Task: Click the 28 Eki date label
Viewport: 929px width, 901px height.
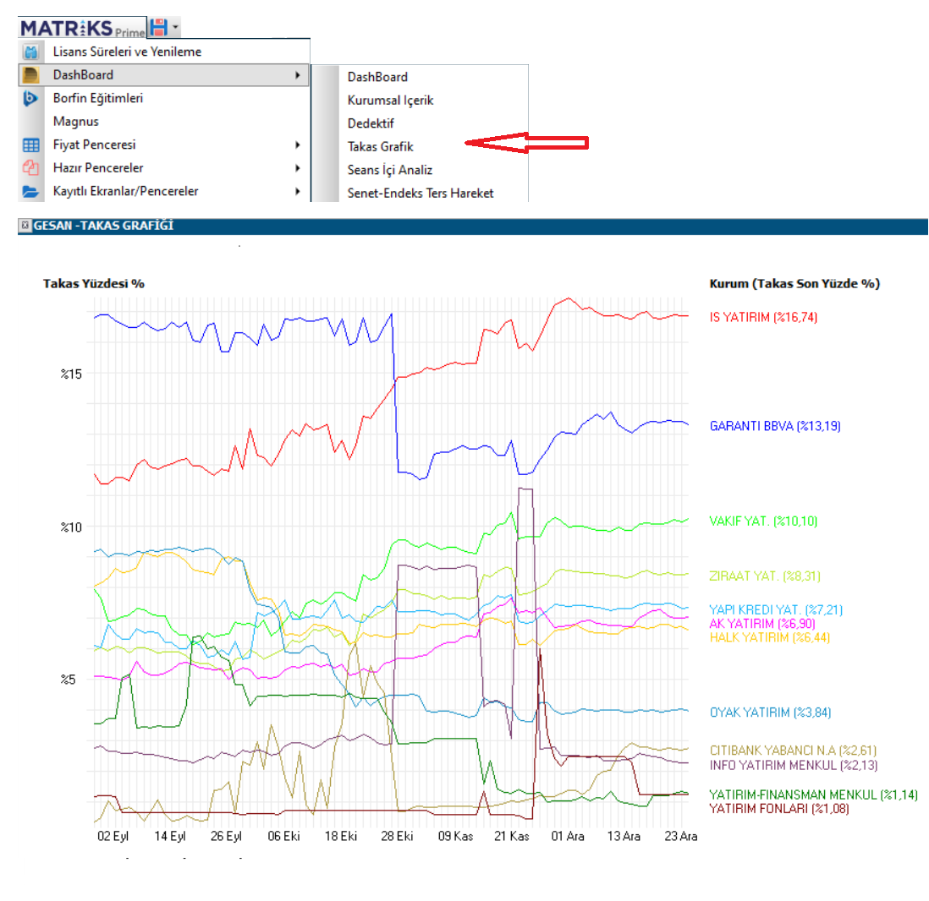Action: pyautogui.click(x=397, y=837)
